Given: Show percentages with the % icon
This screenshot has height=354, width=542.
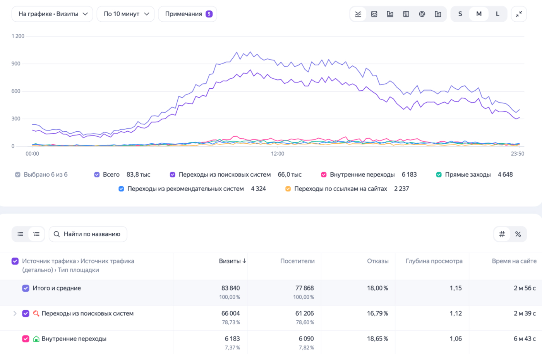Looking at the screenshot, I should [518, 234].
